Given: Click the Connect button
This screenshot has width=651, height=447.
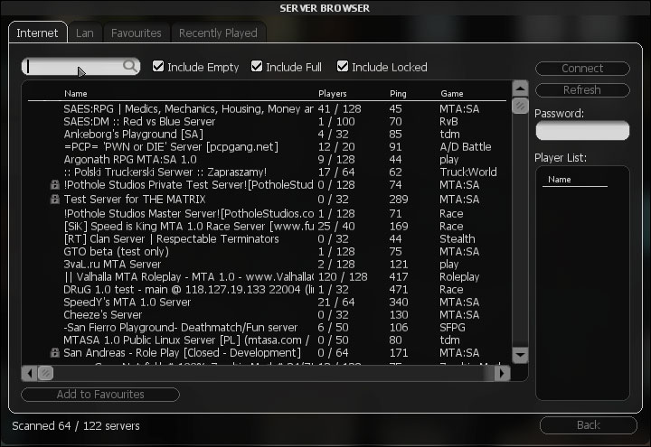Looking at the screenshot, I should pos(582,69).
